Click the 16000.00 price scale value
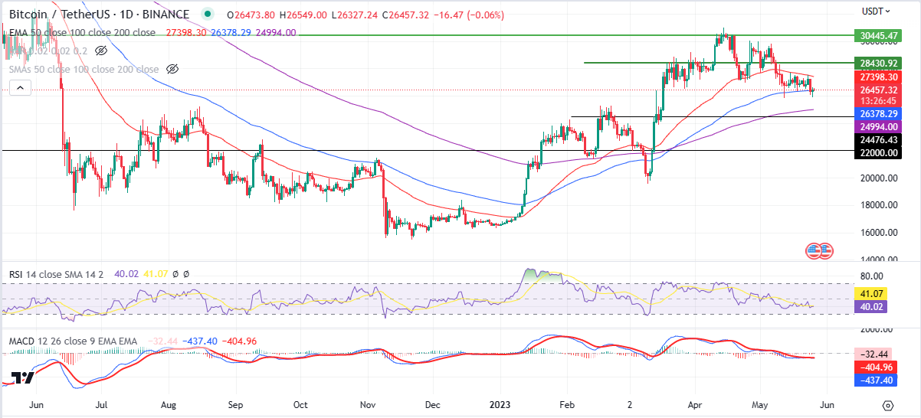 click(880, 233)
